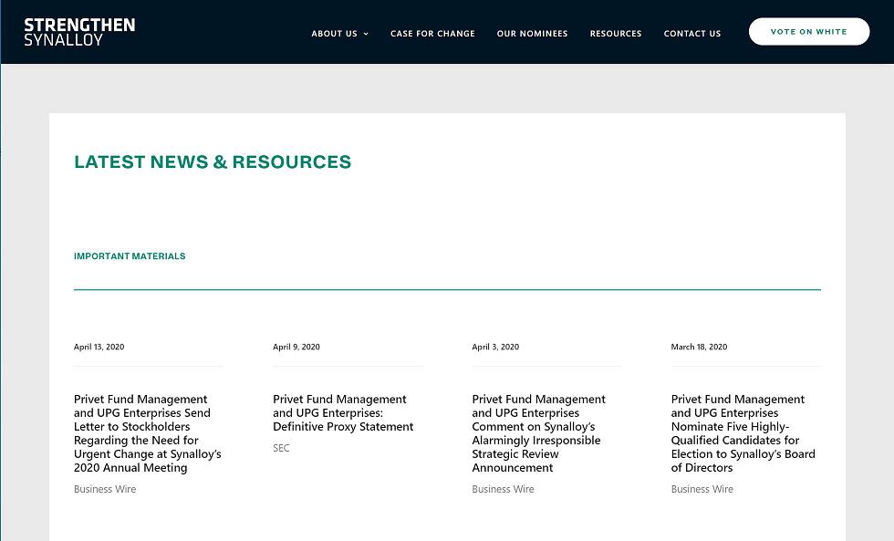Click the April 3, 2020 date label
This screenshot has height=541, width=894.
495,347
